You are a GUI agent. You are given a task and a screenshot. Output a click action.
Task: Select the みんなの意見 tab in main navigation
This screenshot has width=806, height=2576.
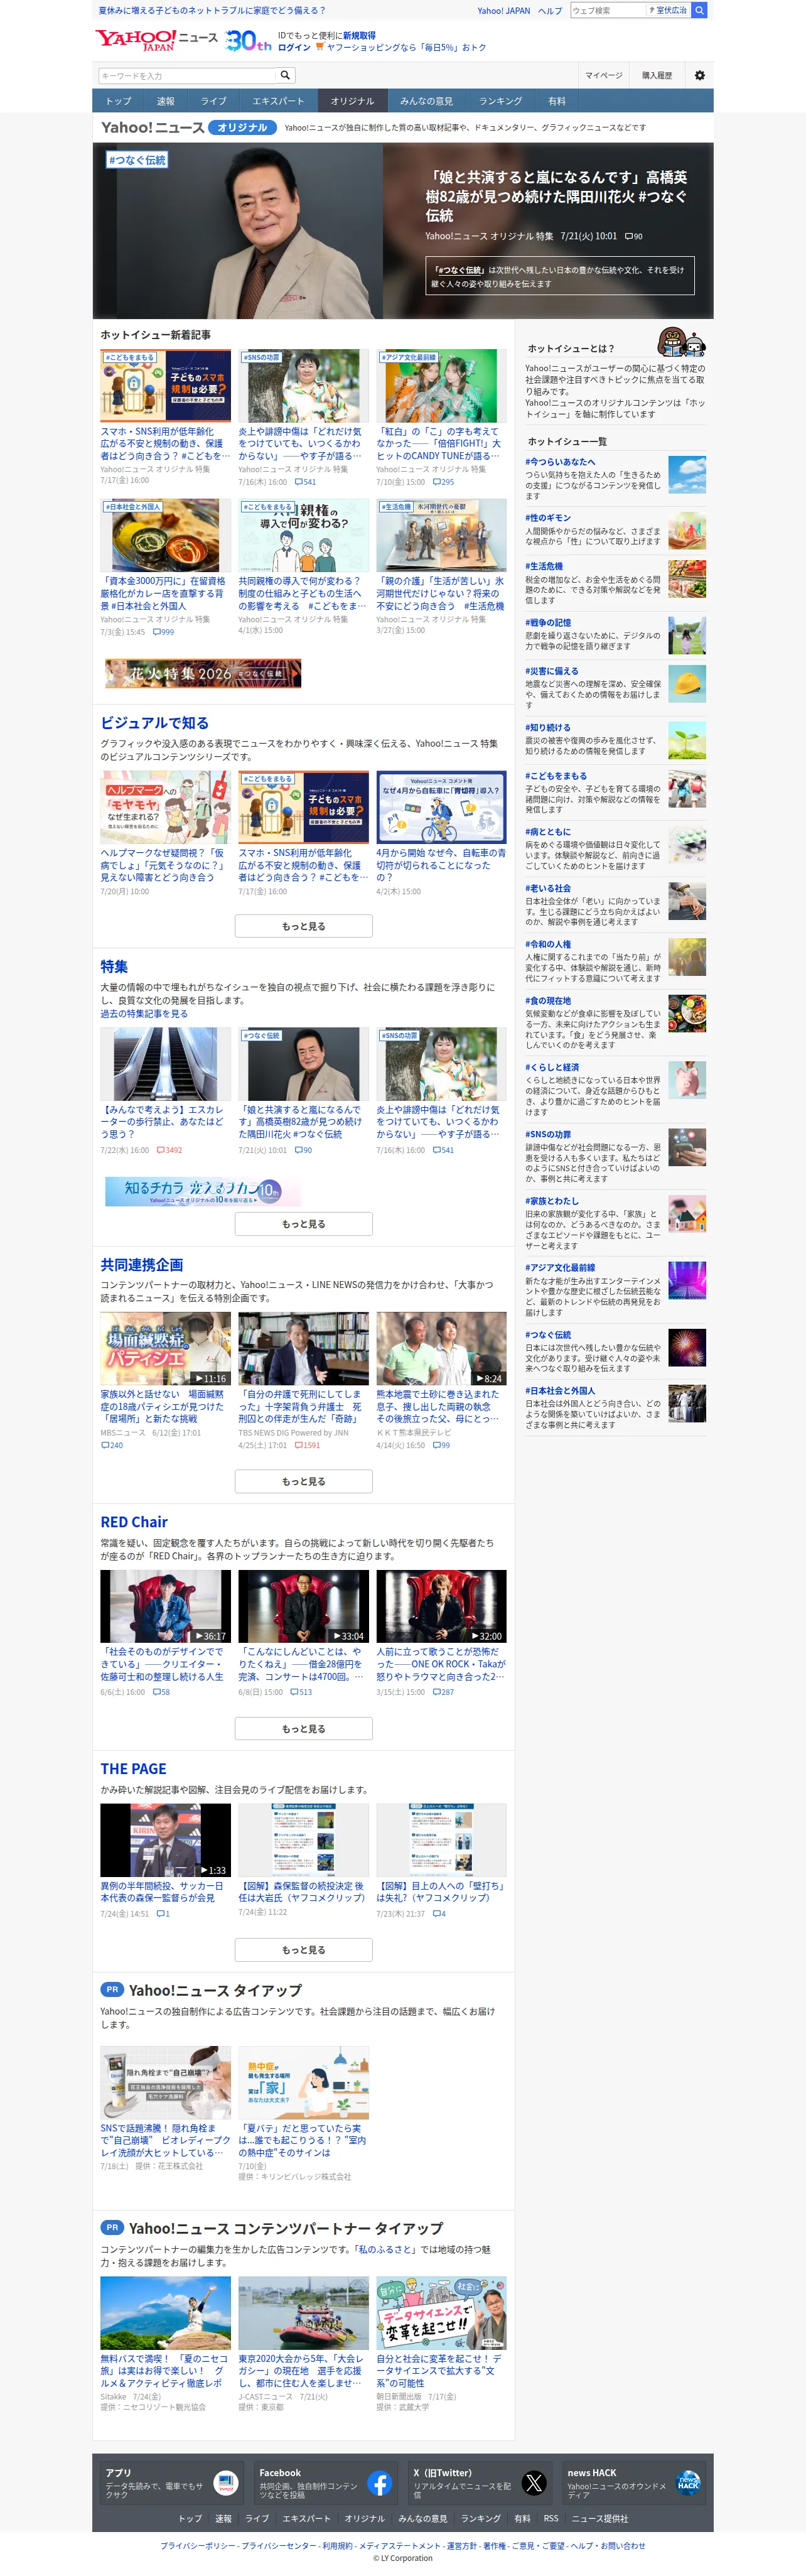(x=427, y=101)
